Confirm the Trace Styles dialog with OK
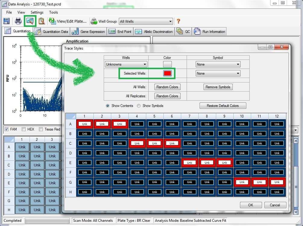 click(x=251, y=205)
